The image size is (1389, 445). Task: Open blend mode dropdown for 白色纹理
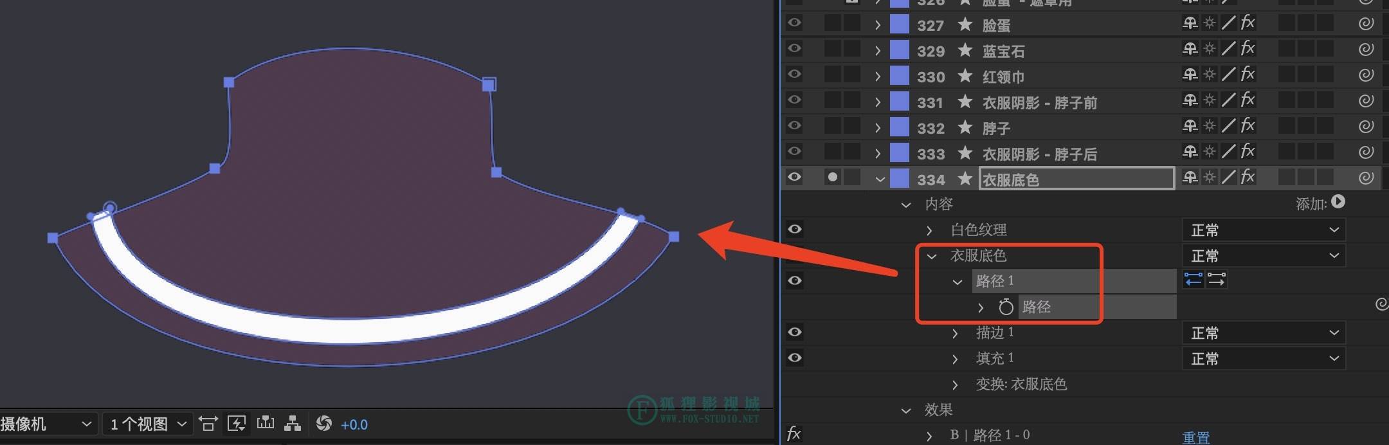pyautogui.click(x=1264, y=230)
